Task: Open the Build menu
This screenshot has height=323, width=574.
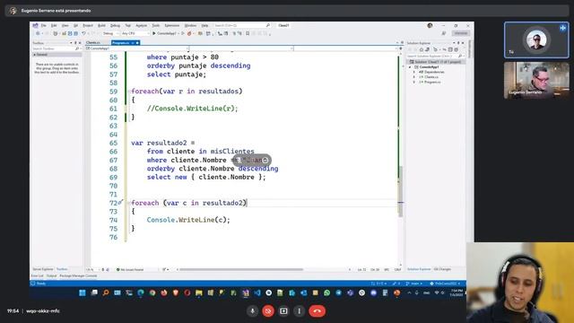Action: click(101, 25)
